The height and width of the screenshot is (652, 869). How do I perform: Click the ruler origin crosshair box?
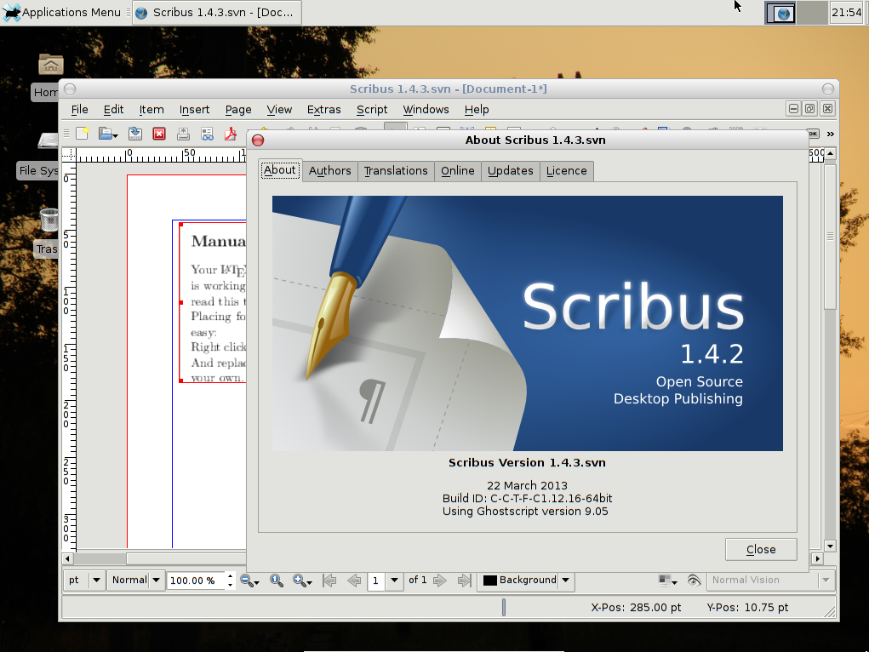(x=69, y=155)
